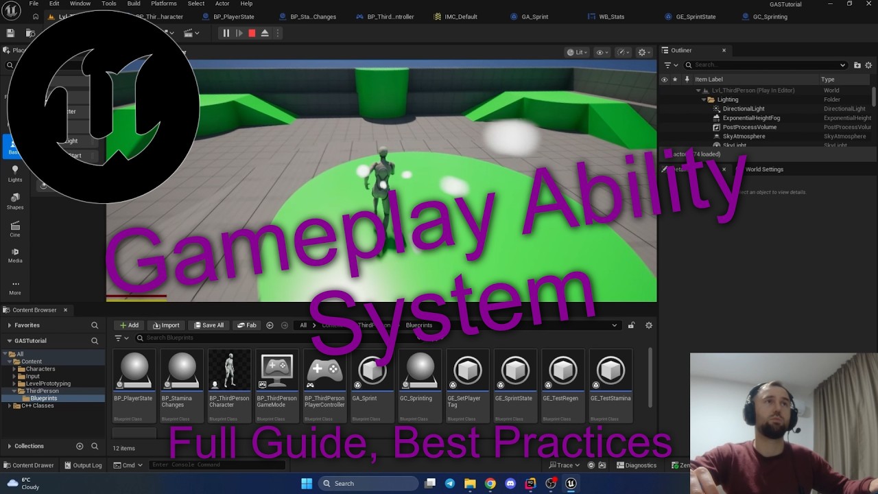Click the Save current level icon
This screenshot has width=878, height=494.
10,33
